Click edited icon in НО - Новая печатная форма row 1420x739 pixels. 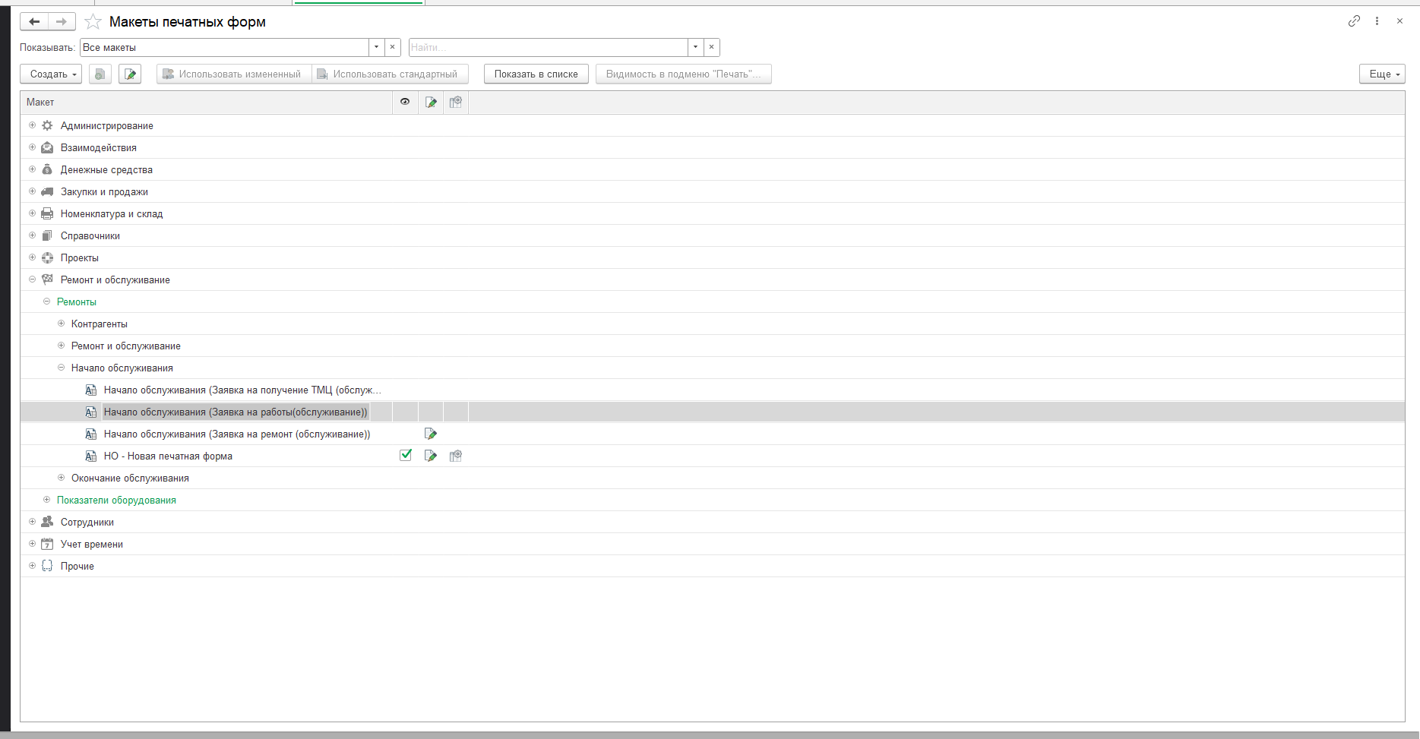pos(431,456)
